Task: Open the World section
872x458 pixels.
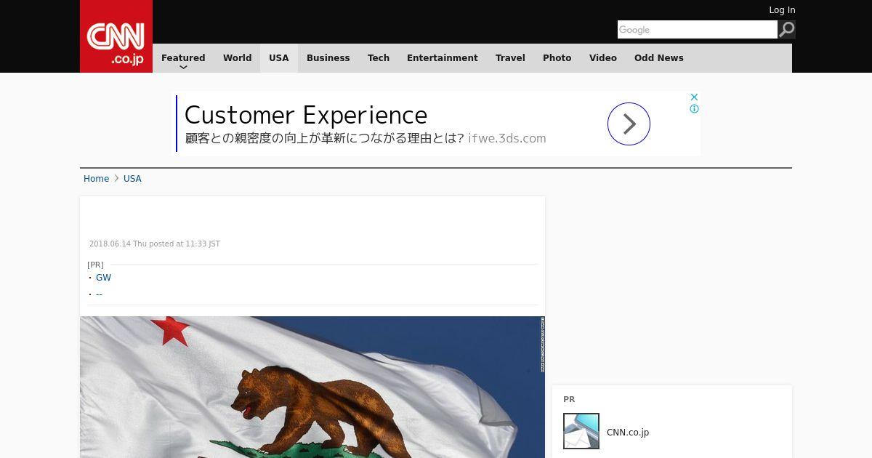Action: [237, 58]
